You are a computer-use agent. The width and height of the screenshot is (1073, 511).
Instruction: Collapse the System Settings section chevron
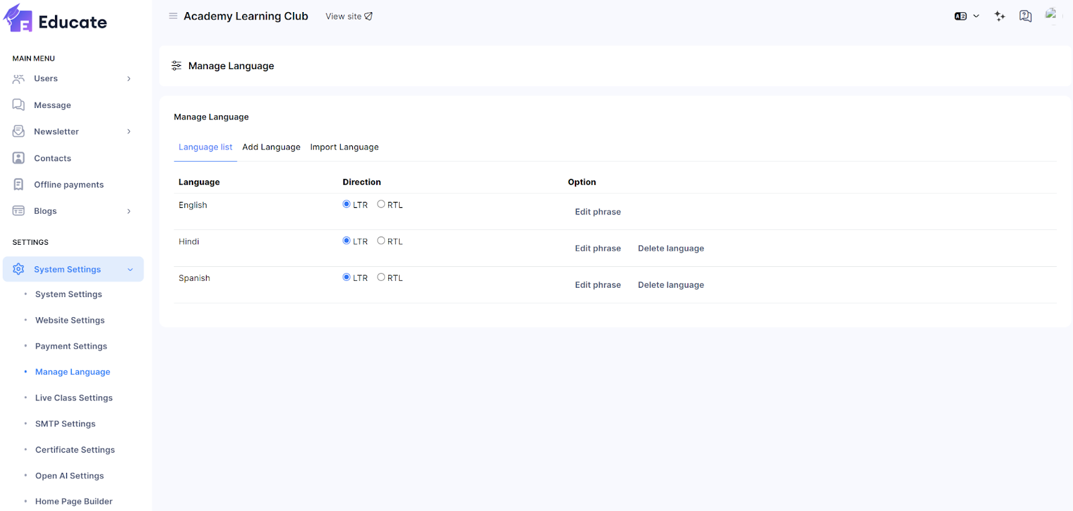[130, 270]
